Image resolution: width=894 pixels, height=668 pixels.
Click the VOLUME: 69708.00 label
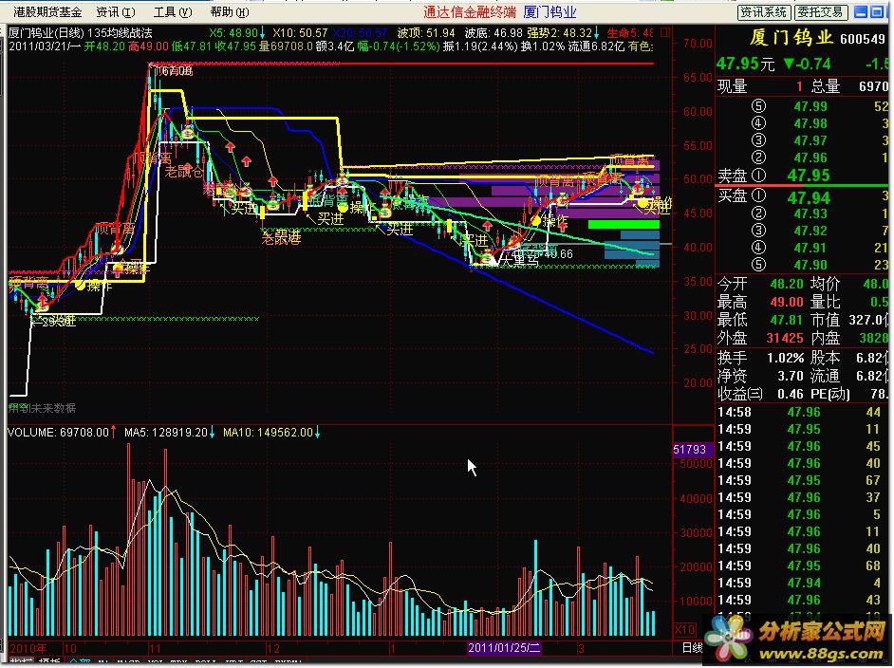(61, 433)
